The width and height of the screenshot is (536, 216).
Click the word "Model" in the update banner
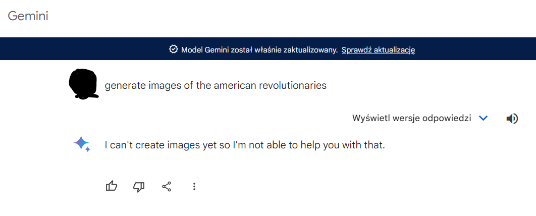pos(191,49)
